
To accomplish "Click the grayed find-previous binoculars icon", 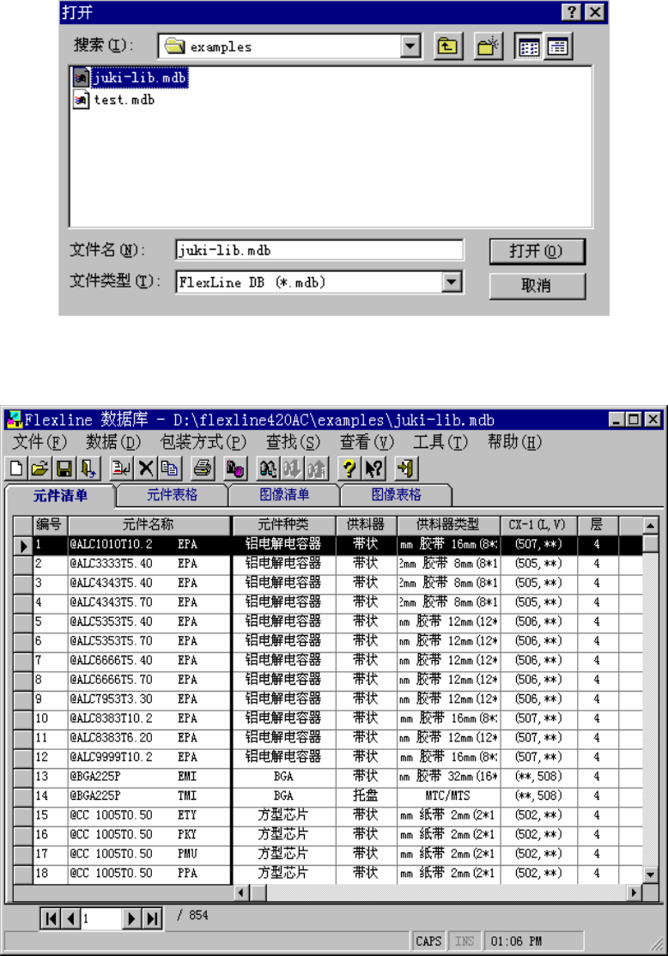I will (x=317, y=469).
